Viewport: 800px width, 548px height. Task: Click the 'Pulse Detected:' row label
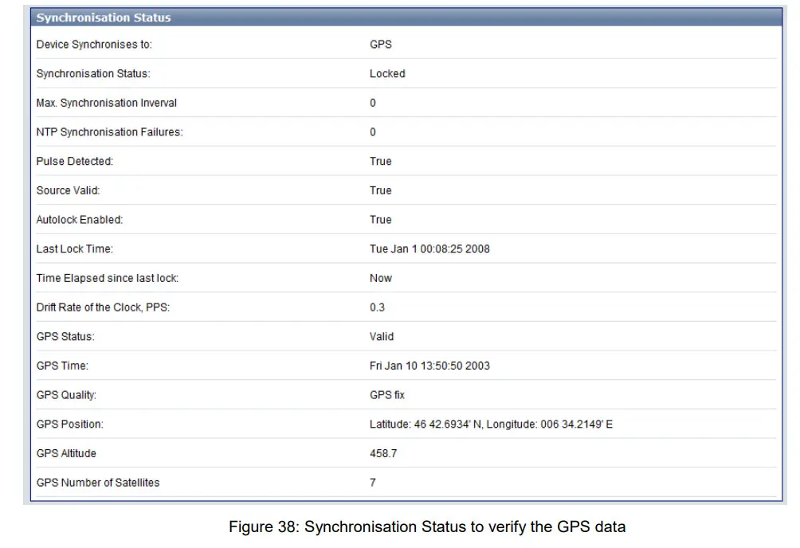(x=75, y=161)
